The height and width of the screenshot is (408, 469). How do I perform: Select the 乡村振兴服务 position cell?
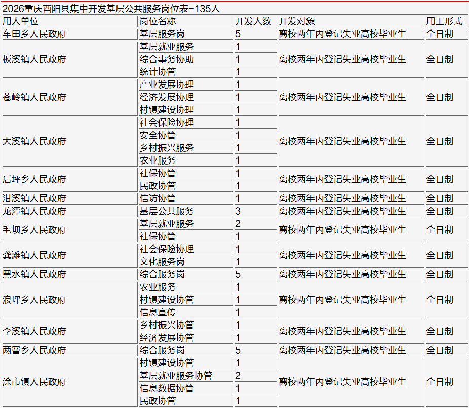click(186, 148)
